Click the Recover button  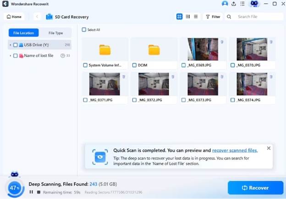(x=255, y=188)
